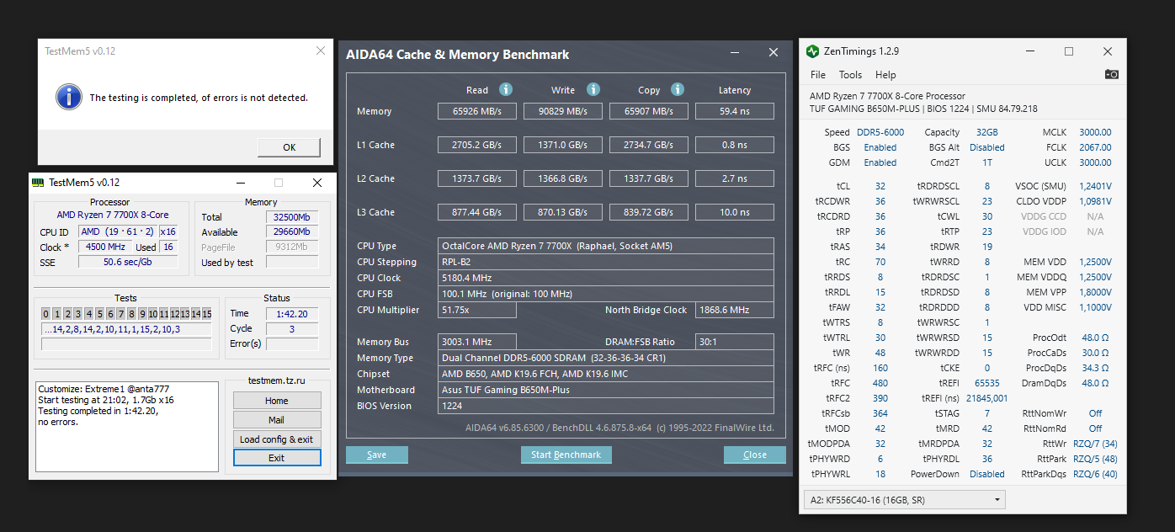This screenshot has height=532, width=1175.
Task: Click the Memory Write value 90829 MB/s
Action: point(563,111)
